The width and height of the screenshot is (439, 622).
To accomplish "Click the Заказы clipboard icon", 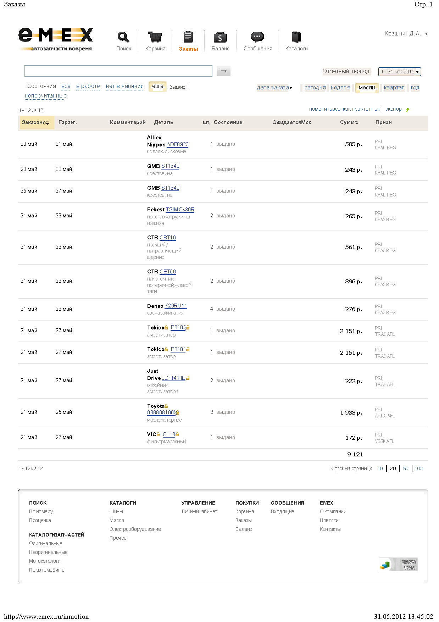I will click(x=188, y=37).
